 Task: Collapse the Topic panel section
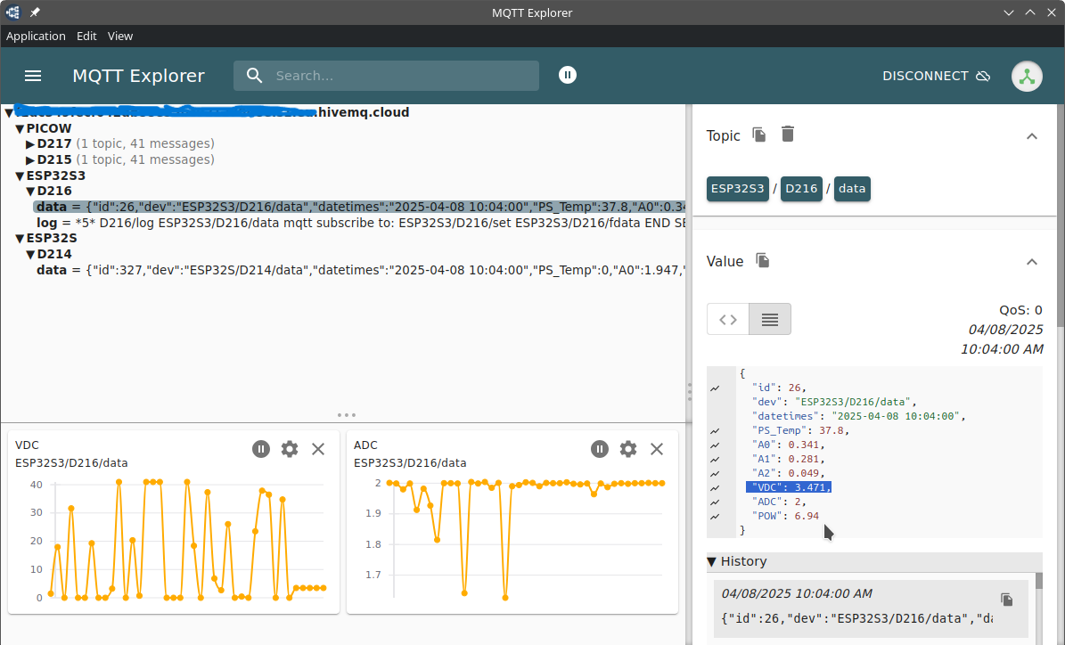(x=1032, y=136)
